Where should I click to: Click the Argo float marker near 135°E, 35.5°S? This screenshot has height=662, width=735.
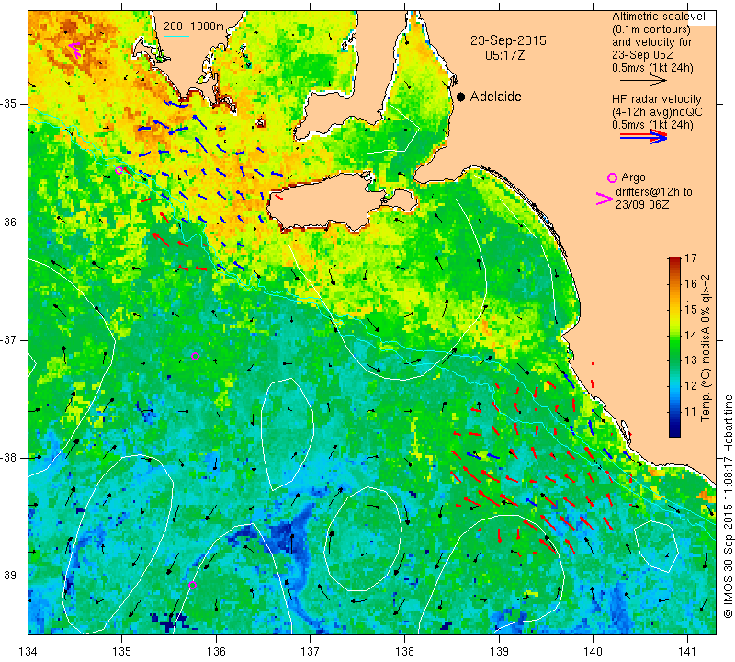(119, 170)
